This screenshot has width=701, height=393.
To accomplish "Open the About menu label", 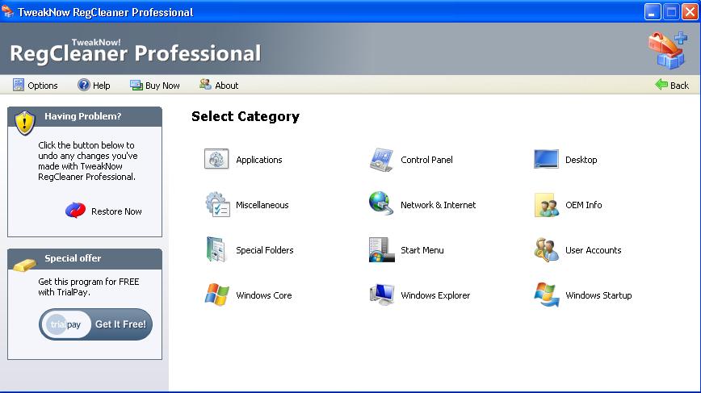I will pyautogui.click(x=227, y=86).
